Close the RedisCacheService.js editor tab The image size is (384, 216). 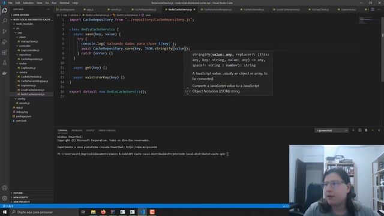click(194, 10)
